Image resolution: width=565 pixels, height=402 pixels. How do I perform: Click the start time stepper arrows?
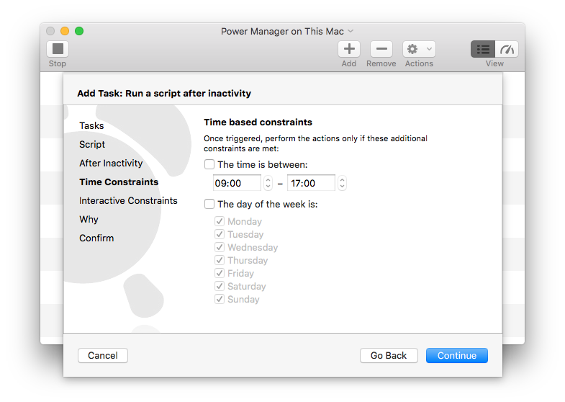tap(268, 183)
